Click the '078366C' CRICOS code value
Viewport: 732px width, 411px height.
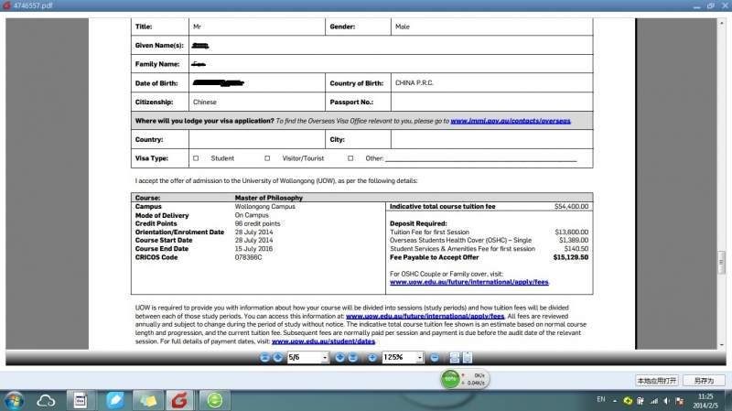248,257
